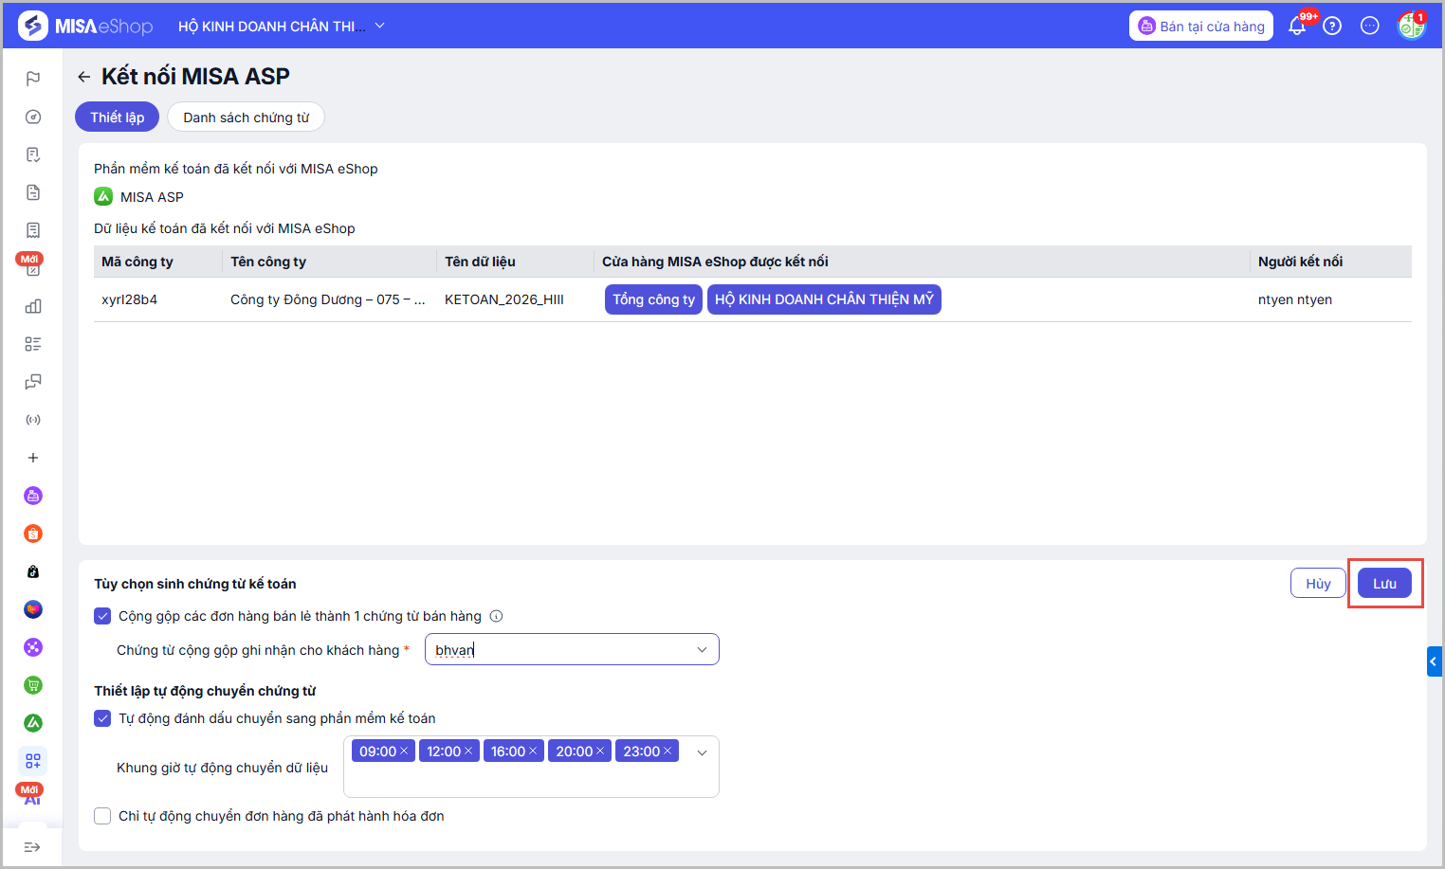
Task: Open the checked document icon in sidebar
Action: point(33,154)
